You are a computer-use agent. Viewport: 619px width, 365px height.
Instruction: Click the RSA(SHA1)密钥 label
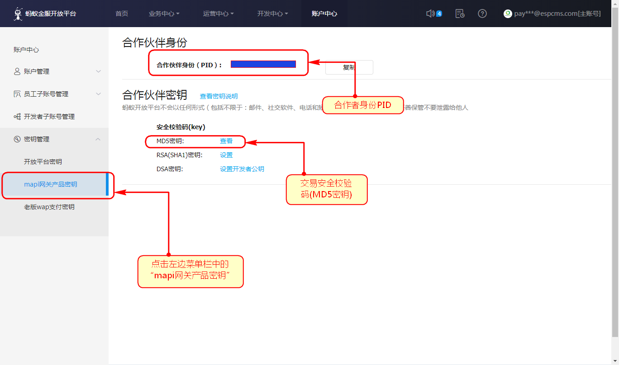(180, 155)
